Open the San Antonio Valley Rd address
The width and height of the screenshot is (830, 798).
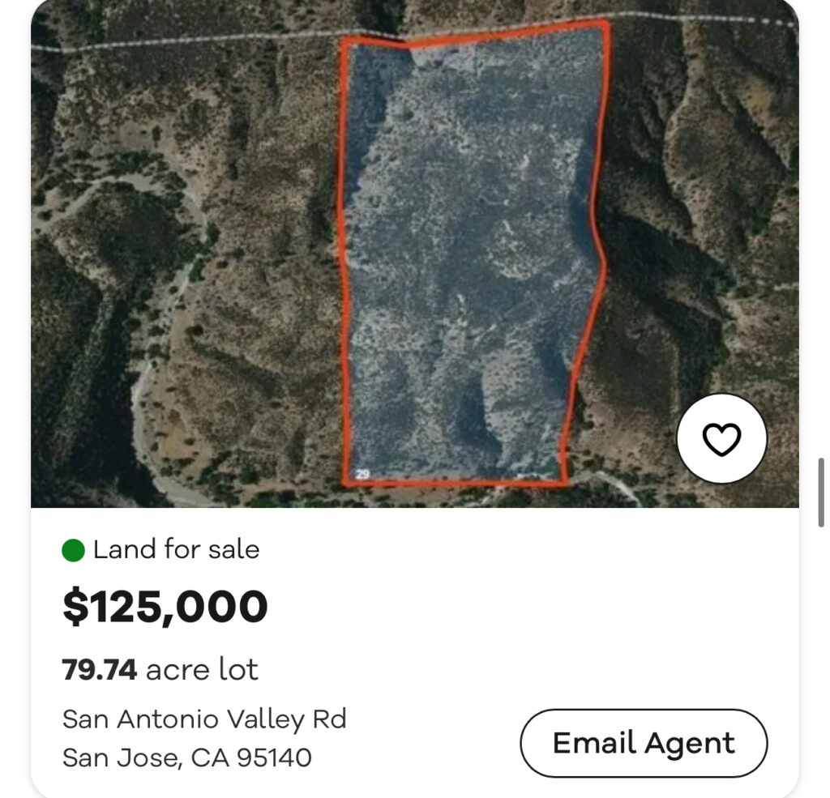pos(204,719)
